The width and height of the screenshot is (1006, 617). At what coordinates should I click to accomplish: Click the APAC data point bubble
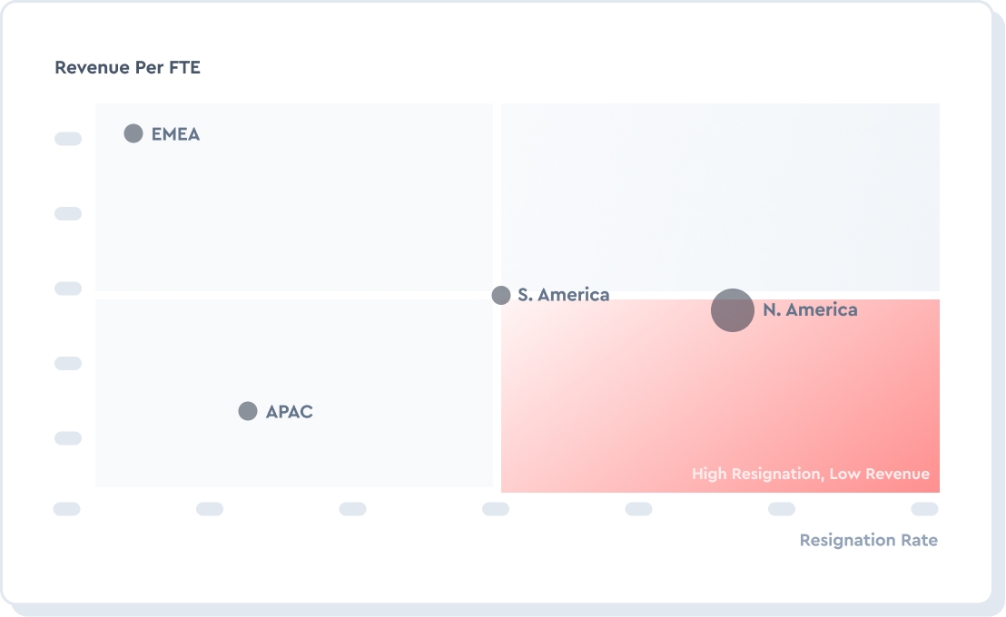[248, 411]
